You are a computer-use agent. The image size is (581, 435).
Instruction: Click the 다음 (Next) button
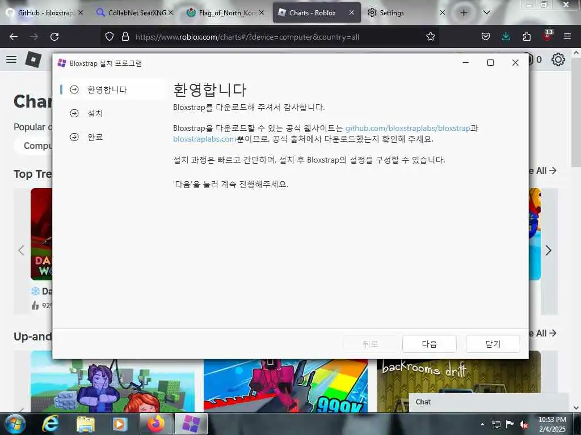pos(429,344)
